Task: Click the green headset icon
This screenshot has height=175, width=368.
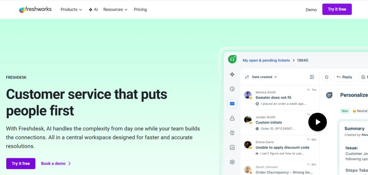Action: coord(232,59)
